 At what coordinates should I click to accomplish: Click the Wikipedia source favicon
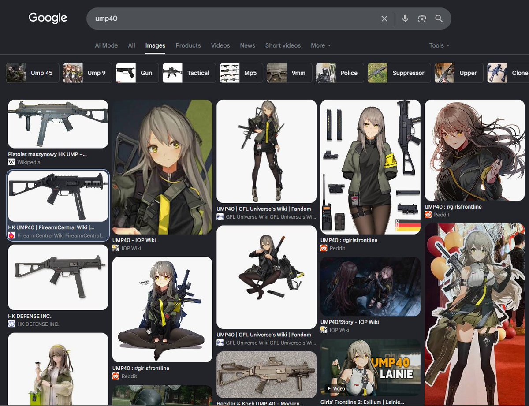point(11,162)
